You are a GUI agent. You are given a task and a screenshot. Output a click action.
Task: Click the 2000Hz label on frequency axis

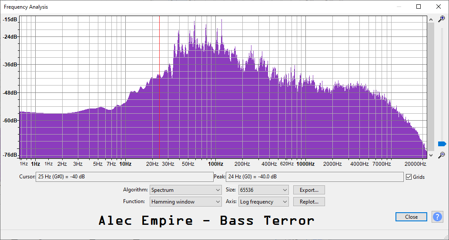(x=332, y=164)
